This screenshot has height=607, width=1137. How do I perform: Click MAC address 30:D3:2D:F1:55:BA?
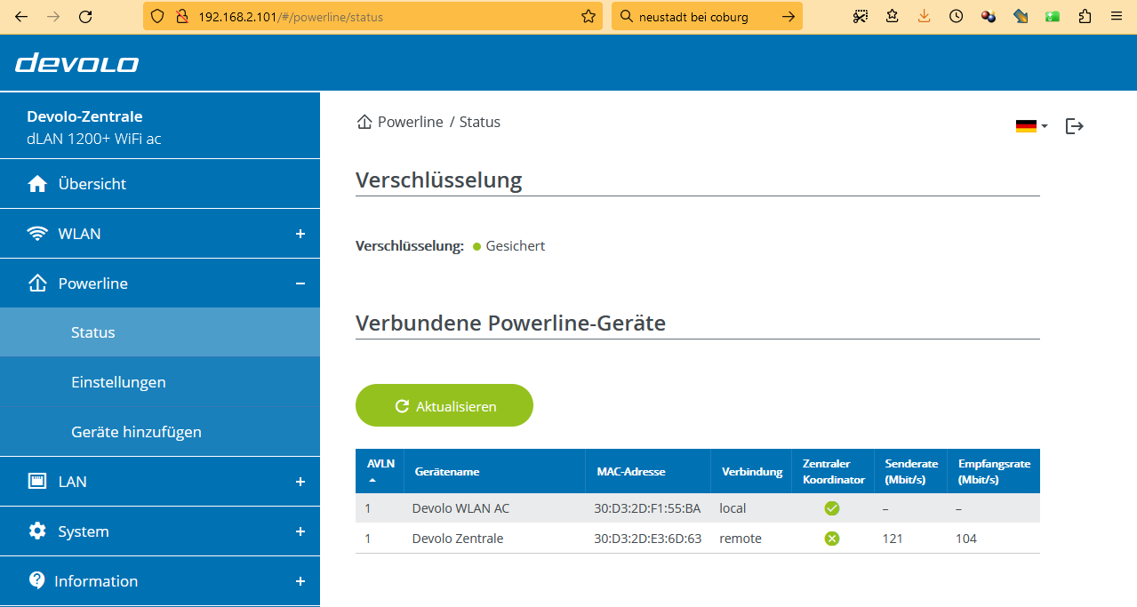(647, 508)
